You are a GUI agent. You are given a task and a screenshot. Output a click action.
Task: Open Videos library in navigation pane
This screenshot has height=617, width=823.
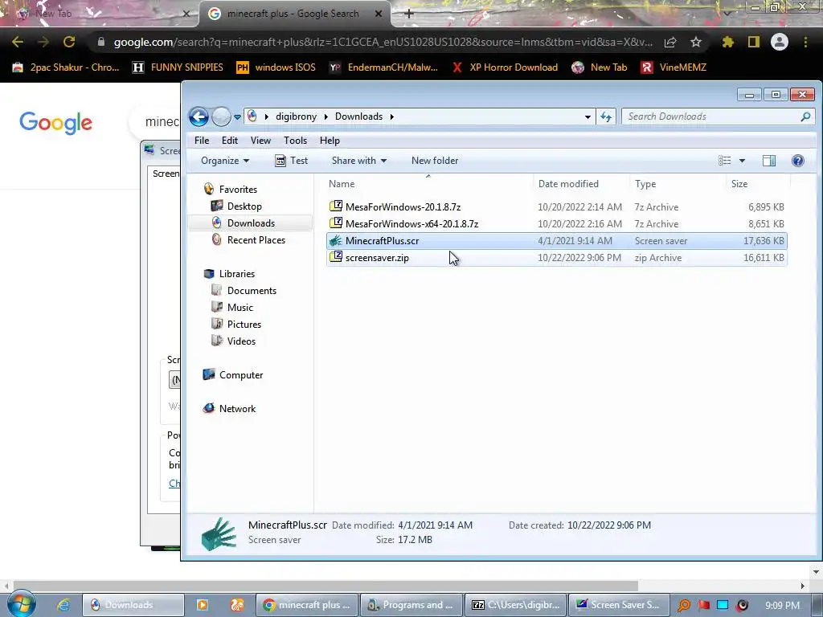point(241,341)
